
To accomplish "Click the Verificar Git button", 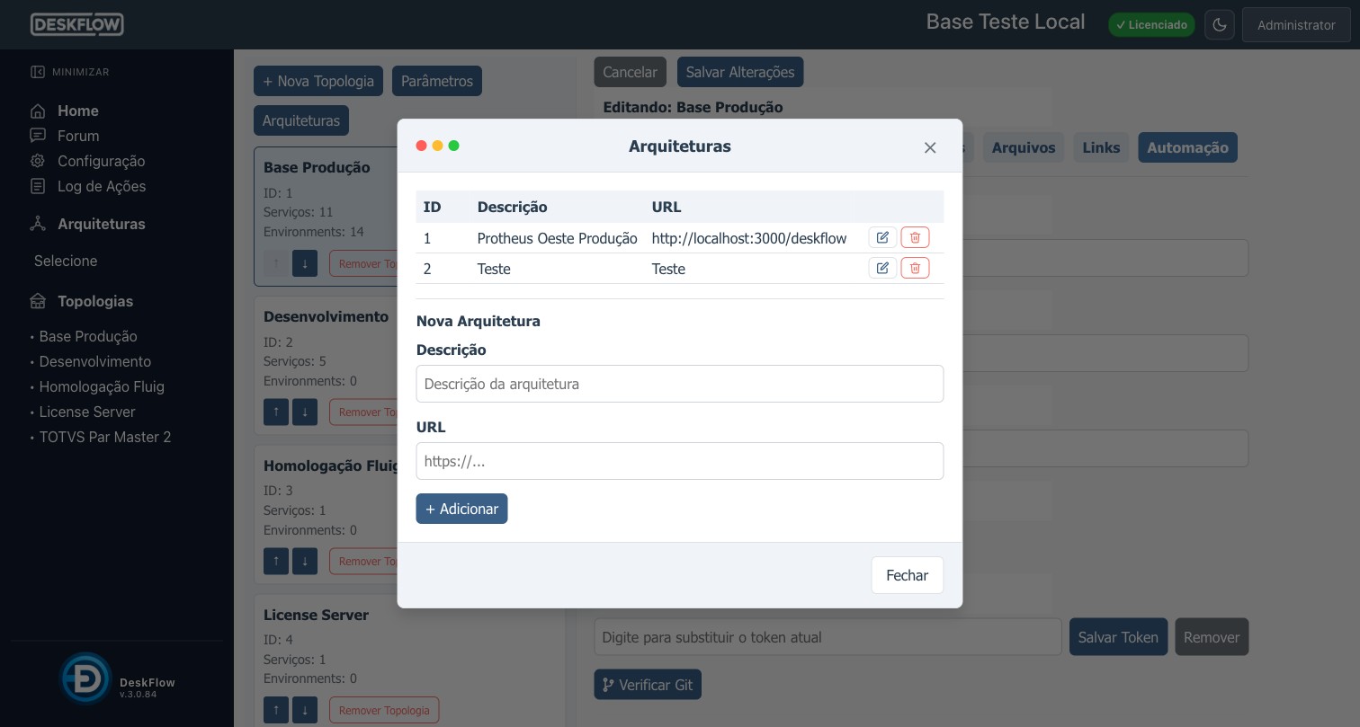I will [x=648, y=685].
